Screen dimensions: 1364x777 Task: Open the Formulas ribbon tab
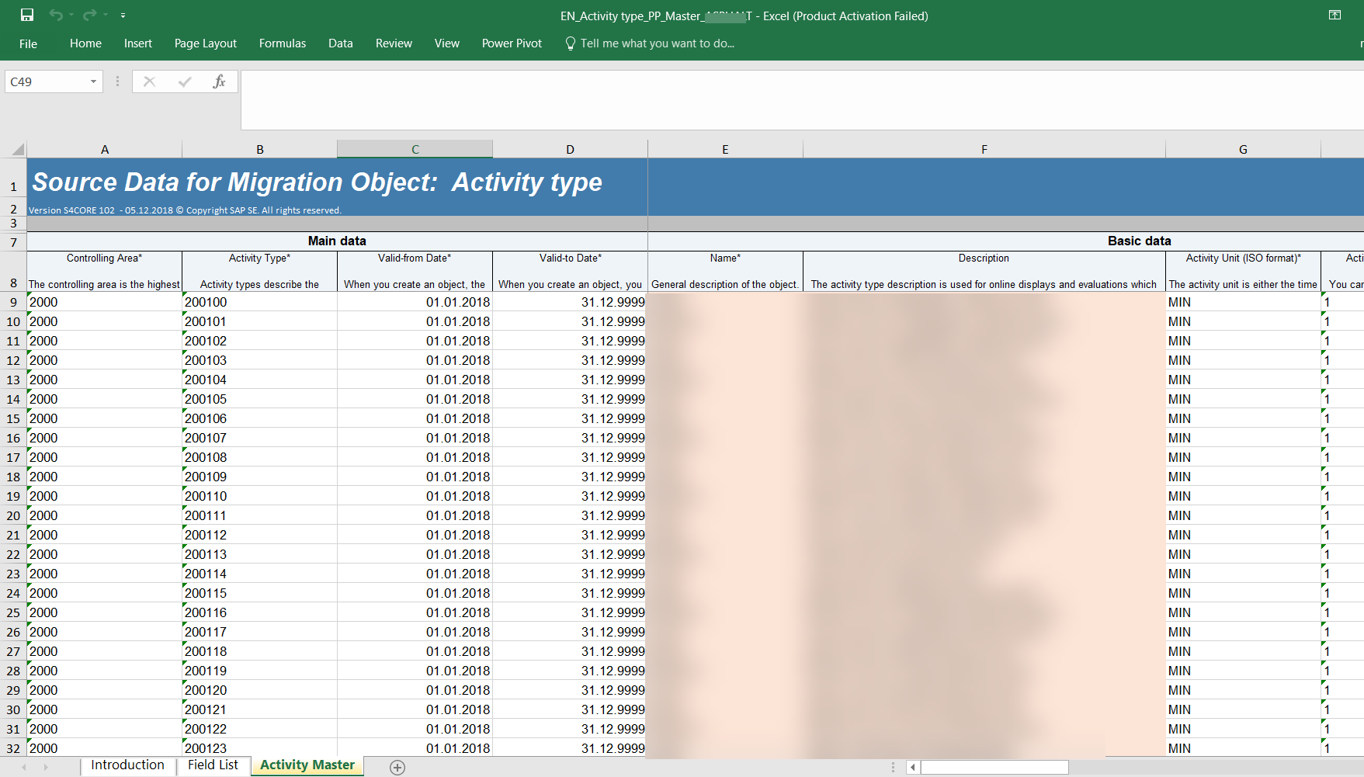point(283,43)
